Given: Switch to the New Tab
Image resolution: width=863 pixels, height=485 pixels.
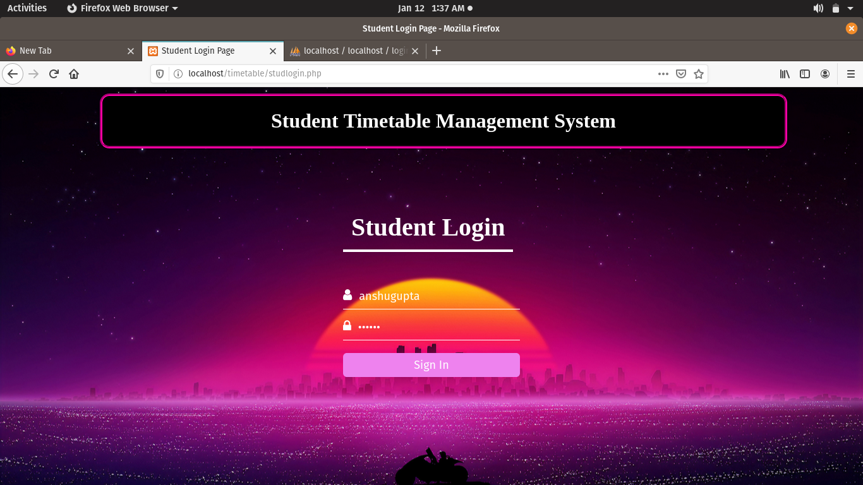Looking at the screenshot, I should [63, 51].
